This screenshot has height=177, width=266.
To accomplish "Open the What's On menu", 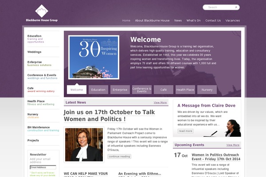I will 193,20.
